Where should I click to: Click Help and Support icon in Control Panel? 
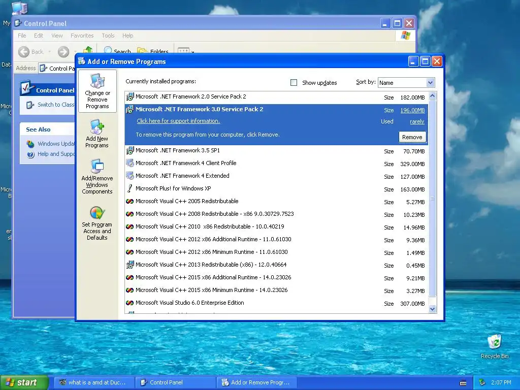click(30, 154)
